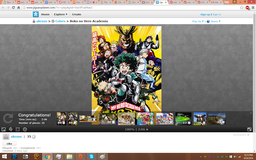Screen dimensions: 256x160
Task: Close the Advertisement with its X icon
Action: (x=248, y=135)
